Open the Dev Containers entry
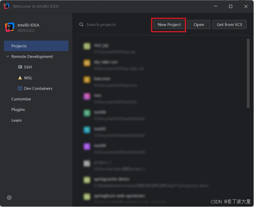This screenshot has width=254, height=207. [x=38, y=89]
